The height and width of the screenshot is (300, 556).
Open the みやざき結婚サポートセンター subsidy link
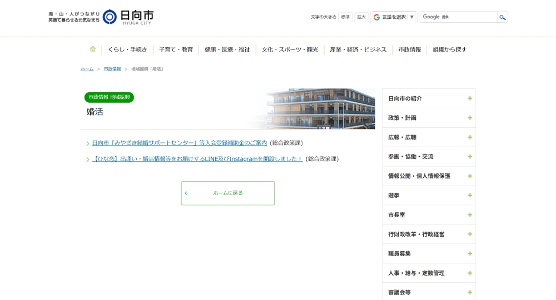tap(180, 143)
